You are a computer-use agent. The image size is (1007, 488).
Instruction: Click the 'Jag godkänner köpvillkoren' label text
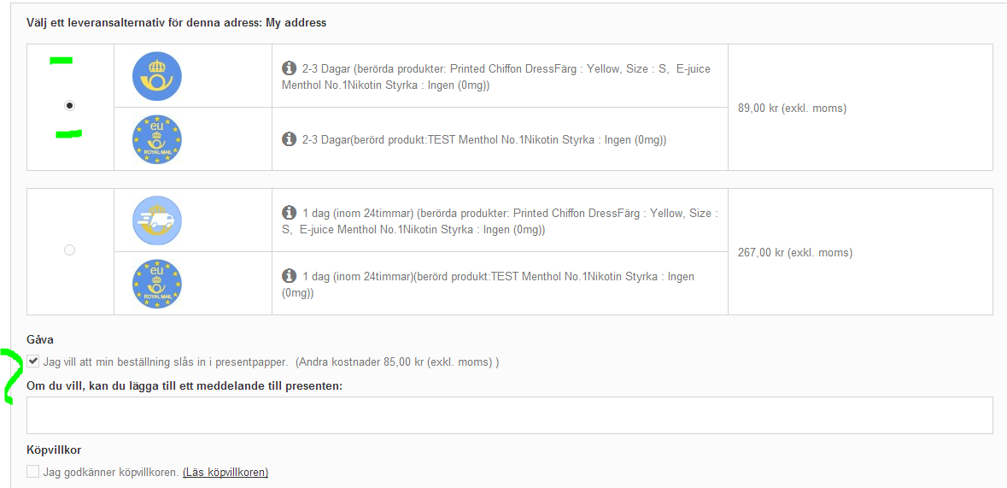pos(110,472)
